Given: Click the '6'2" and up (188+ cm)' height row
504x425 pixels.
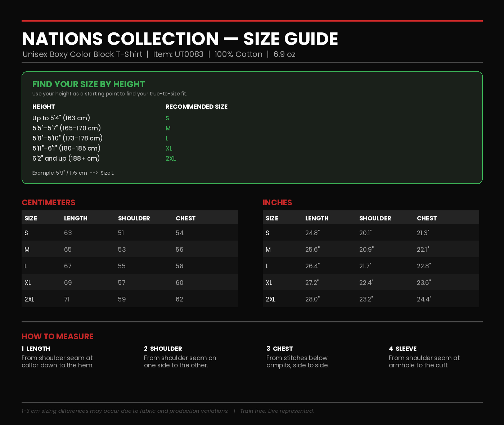Looking at the screenshot, I should (66, 158).
